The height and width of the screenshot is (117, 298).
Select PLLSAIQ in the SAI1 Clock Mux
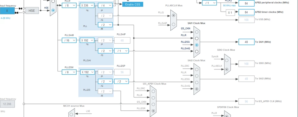pos(197,52)
